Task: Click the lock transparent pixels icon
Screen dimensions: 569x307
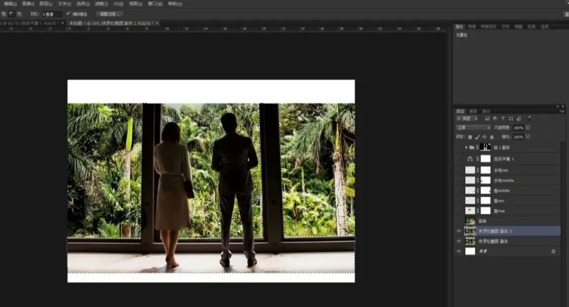Action: point(470,137)
